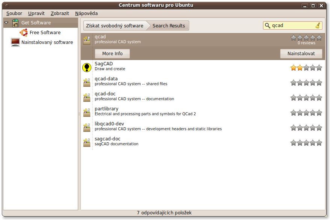Clear the search with the broom icon
Screen dimensions: 330x220
click(x=318, y=26)
